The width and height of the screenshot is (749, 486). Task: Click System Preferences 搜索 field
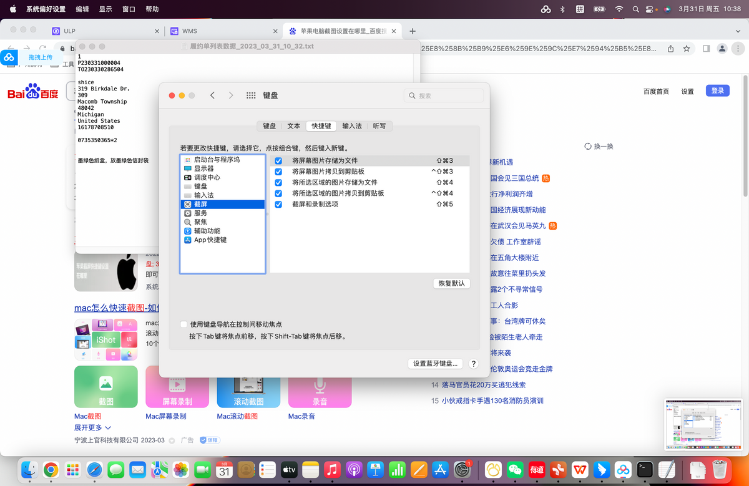click(444, 95)
